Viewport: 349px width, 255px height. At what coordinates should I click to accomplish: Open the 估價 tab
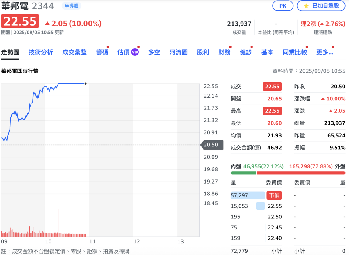click(x=123, y=52)
